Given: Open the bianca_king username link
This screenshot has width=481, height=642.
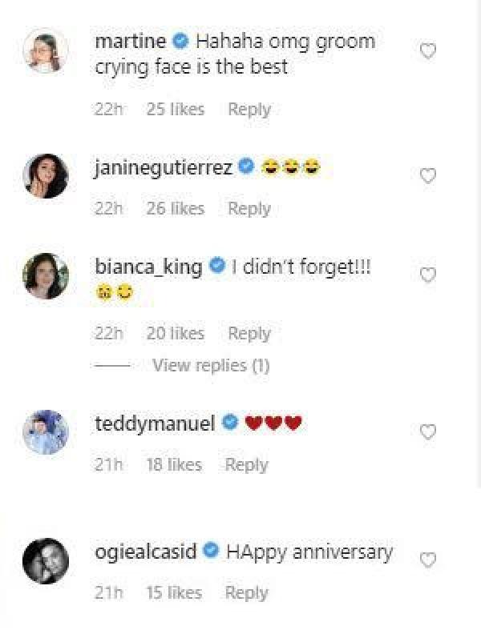Looking at the screenshot, I should [148, 267].
